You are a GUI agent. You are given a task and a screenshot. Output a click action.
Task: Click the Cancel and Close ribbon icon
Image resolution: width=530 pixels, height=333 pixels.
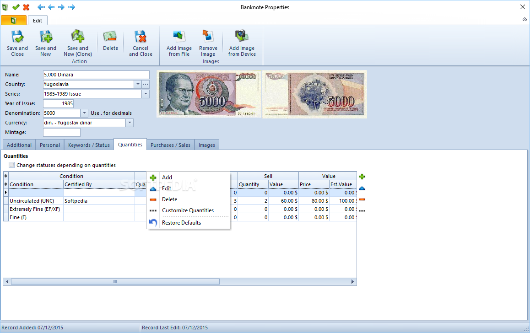(140, 37)
